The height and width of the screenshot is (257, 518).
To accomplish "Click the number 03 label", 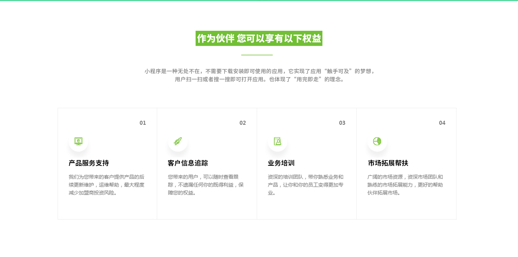I will click(342, 123).
